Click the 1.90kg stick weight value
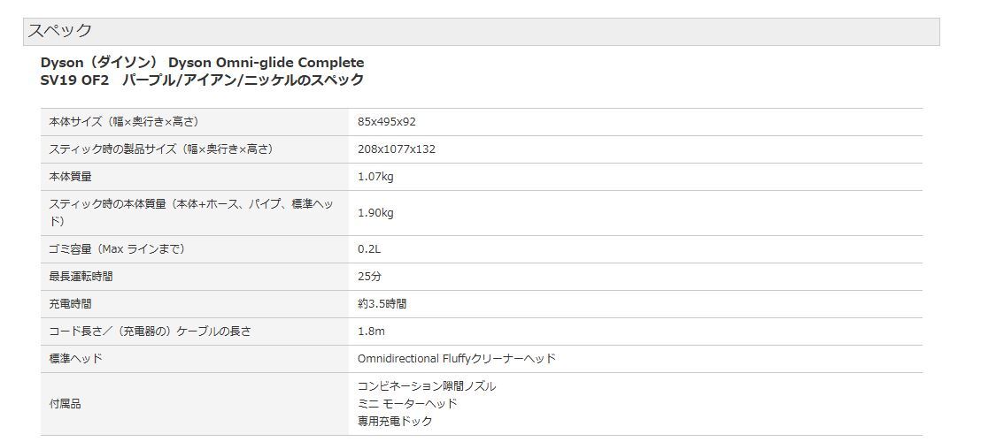Viewport: 1004px width, 442px height. [375, 213]
